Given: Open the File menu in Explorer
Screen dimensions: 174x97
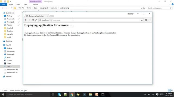Looking at the screenshot, I should (x=4, y=4).
